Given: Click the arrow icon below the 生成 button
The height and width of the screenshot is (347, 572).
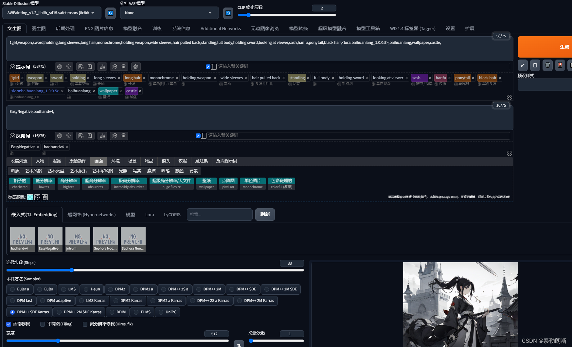Looking at the screenshot, I should click(x=523, y=65).
